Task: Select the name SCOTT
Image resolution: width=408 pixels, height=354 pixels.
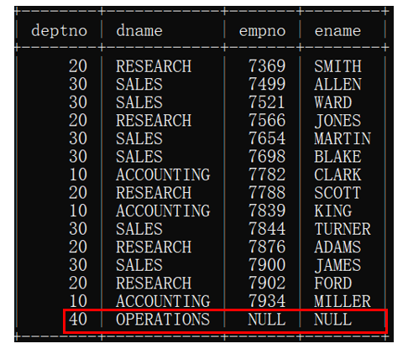Action: 337,193
